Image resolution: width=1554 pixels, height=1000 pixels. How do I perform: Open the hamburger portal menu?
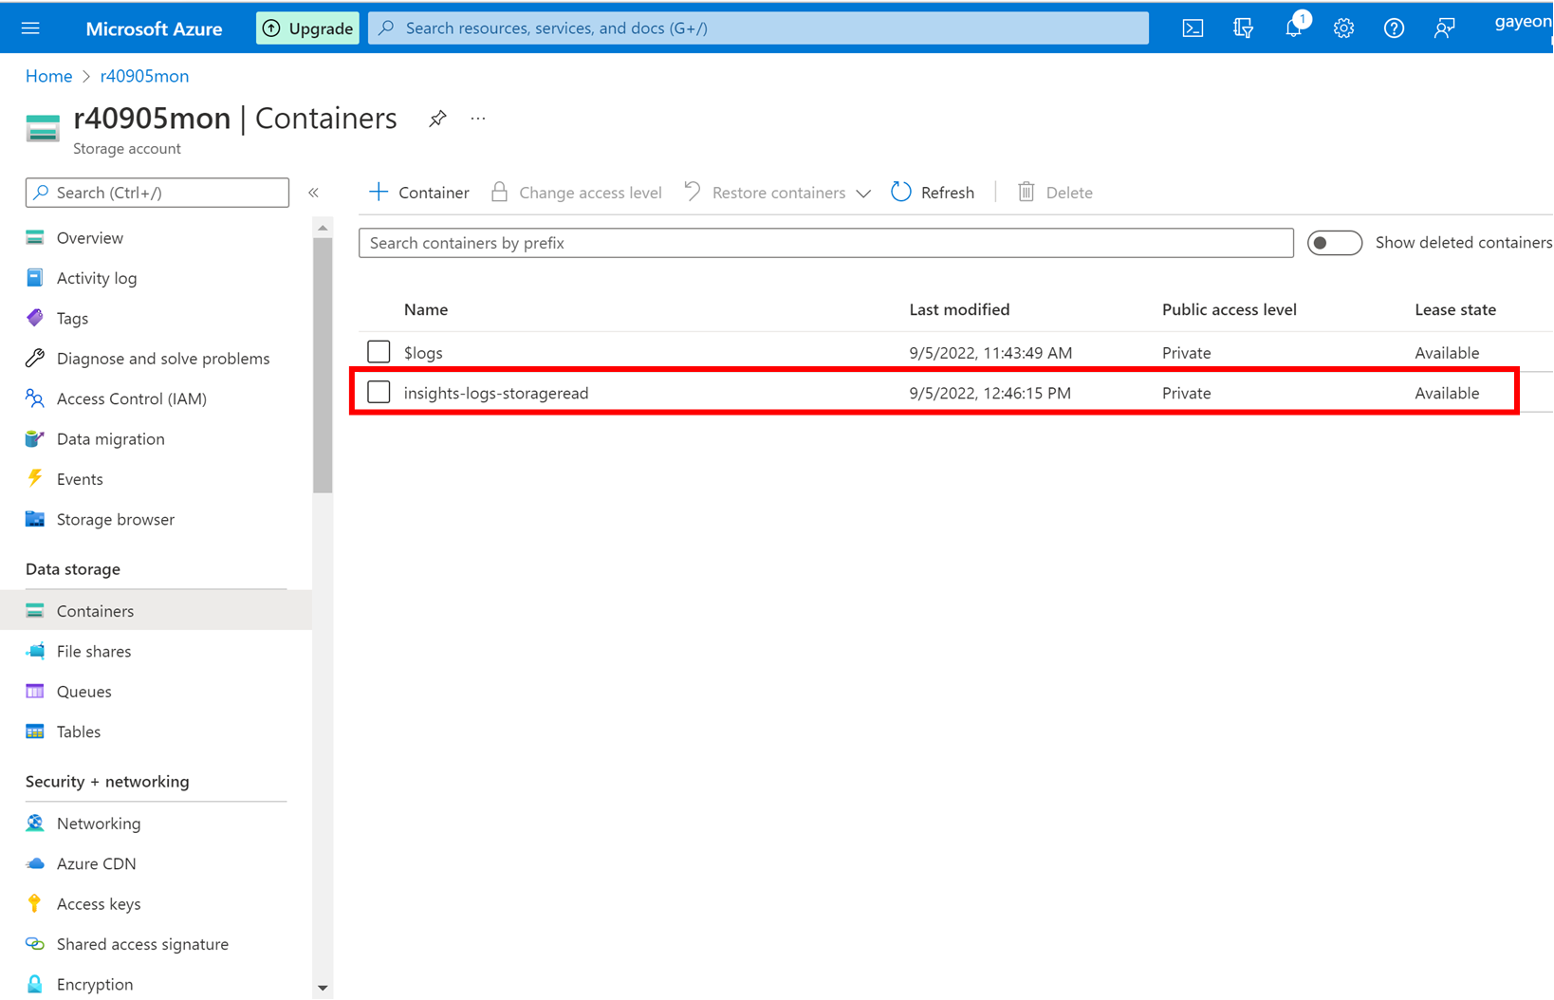[30, 28]
